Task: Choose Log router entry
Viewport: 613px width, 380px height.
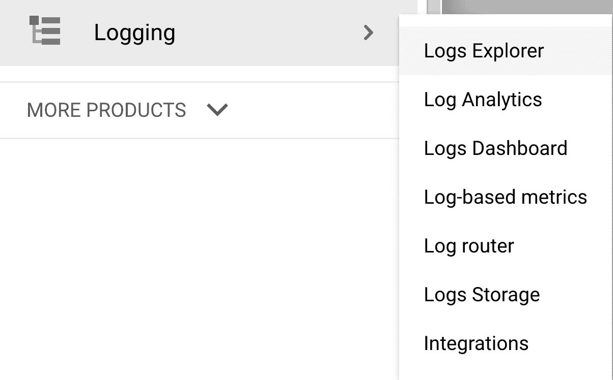Action: [468, 246]
